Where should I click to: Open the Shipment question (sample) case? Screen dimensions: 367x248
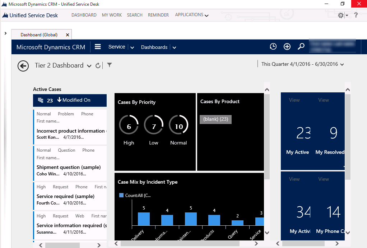click(69, 167)
